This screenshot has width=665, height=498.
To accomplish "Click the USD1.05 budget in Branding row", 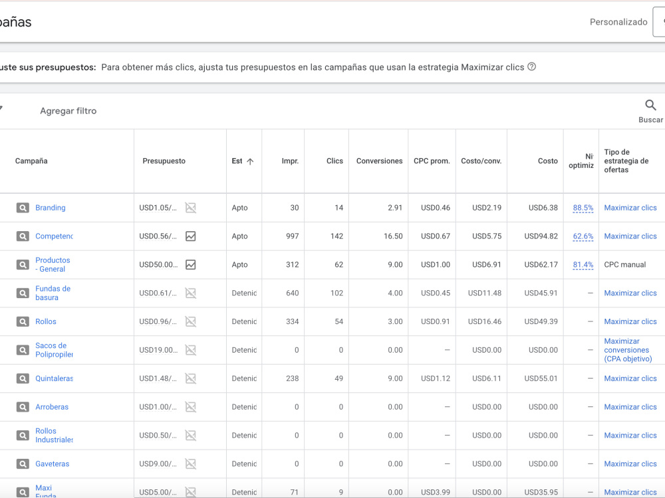I will coord(158,208).
